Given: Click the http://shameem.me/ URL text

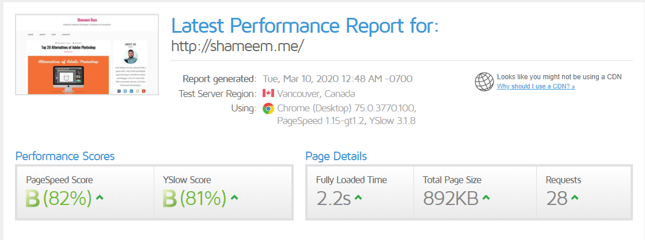Looking at the screenshot, I should (237, 47).
